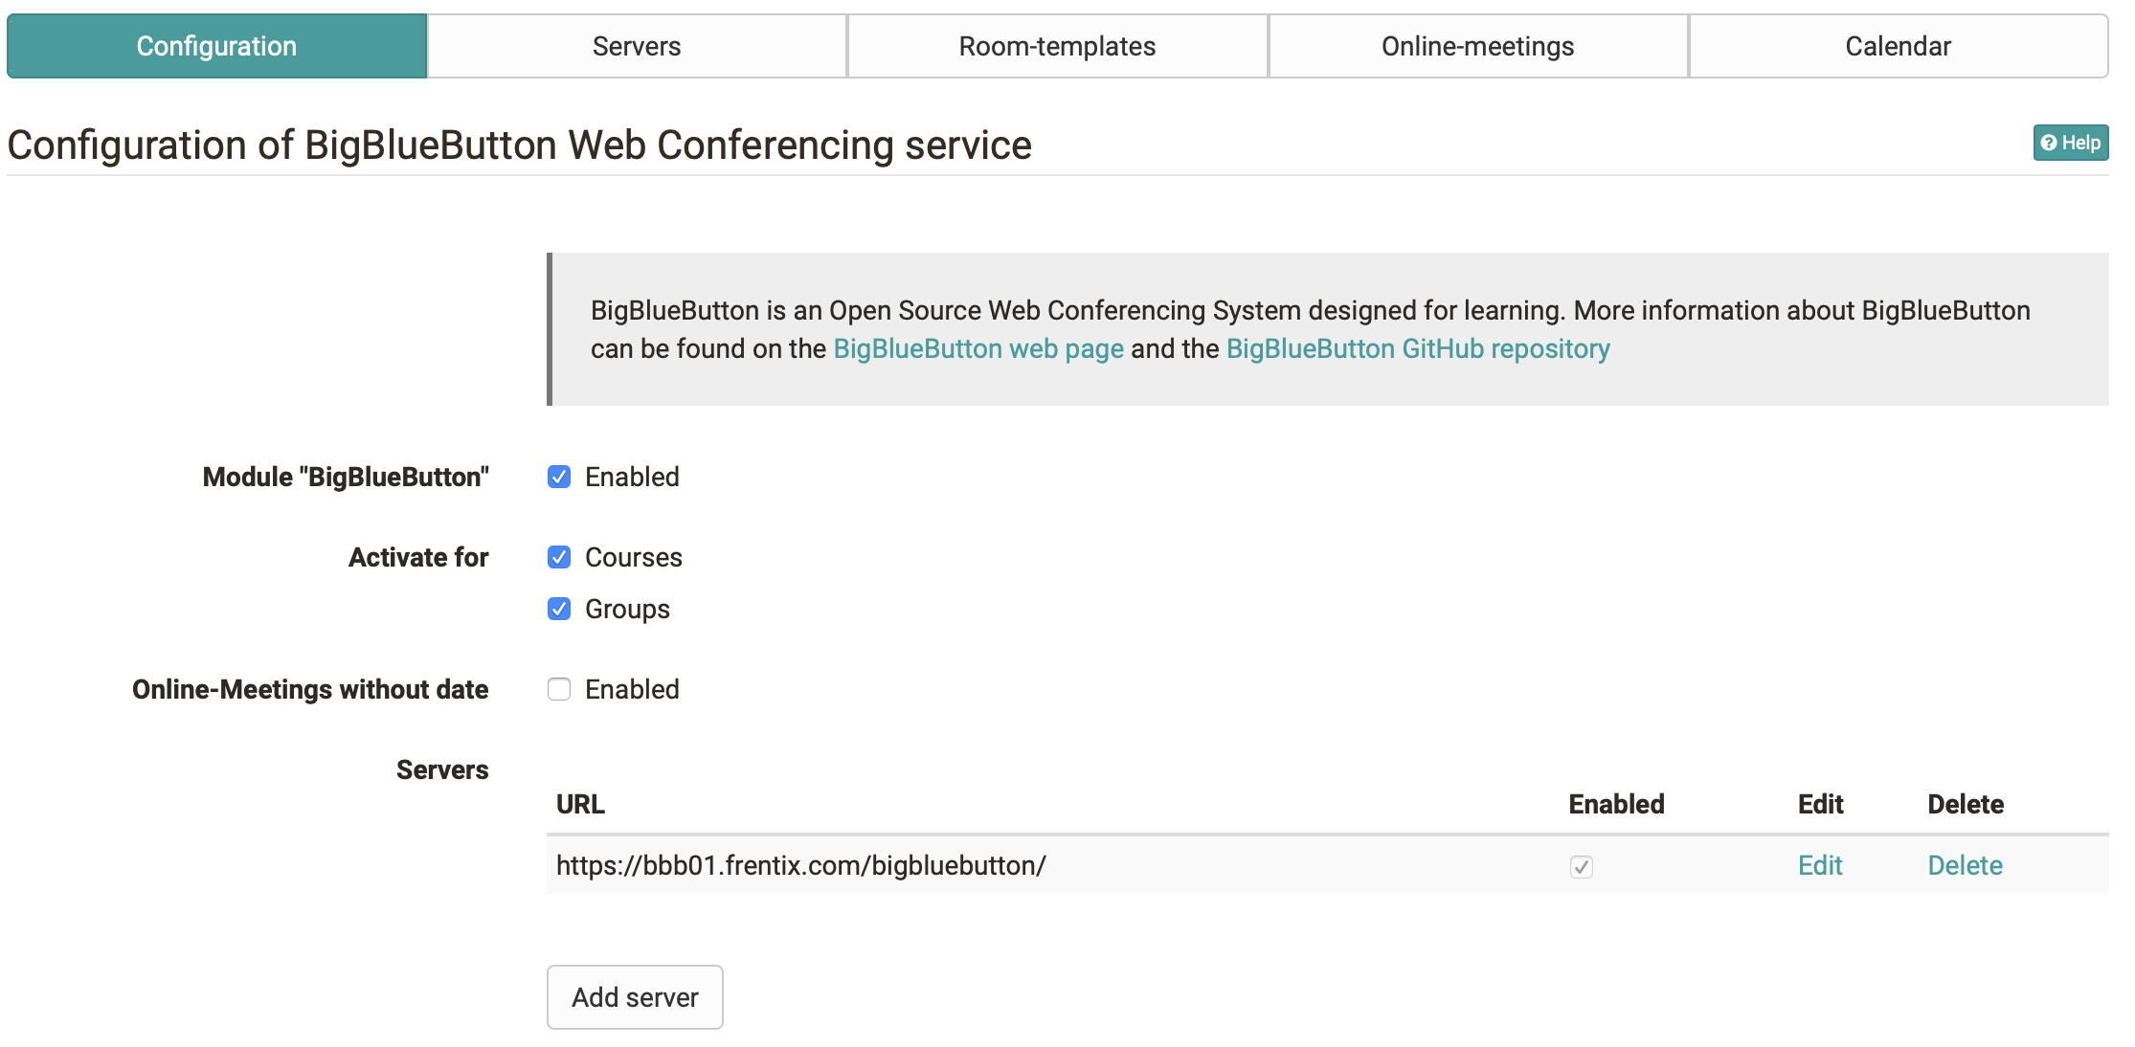
Task: Click the Module "BigBlueButton" label
Action: pos(346,477)
